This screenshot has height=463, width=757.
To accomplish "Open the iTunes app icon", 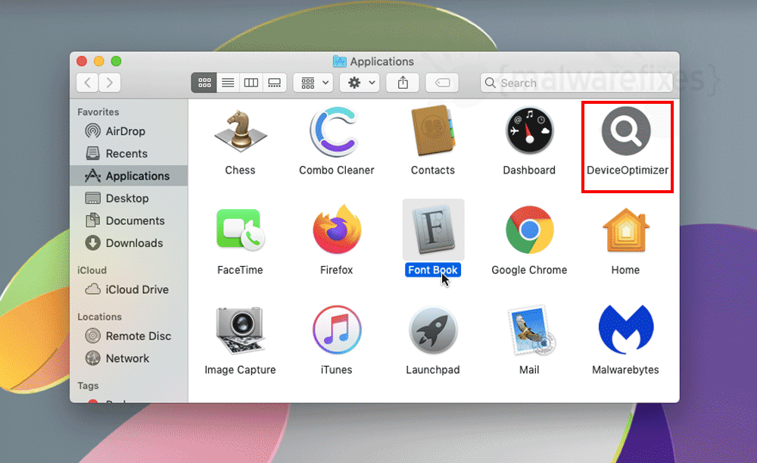I will [337, 330].
